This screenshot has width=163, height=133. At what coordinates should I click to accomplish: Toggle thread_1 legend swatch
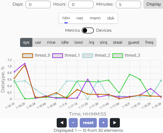(x=58, y=55)
